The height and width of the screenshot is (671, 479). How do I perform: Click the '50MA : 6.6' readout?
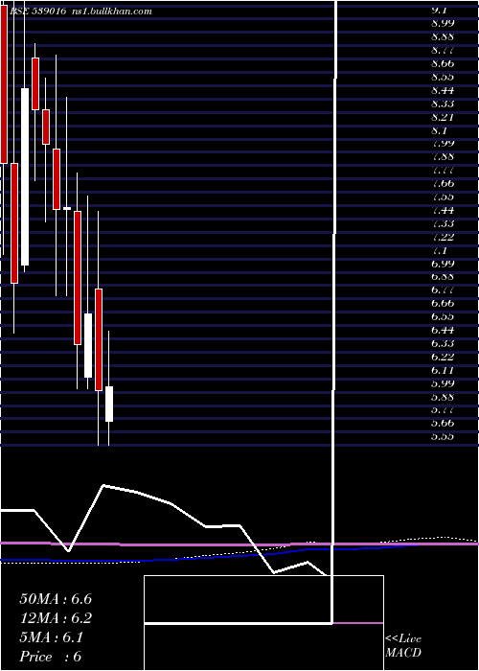(x=56, y=599)
